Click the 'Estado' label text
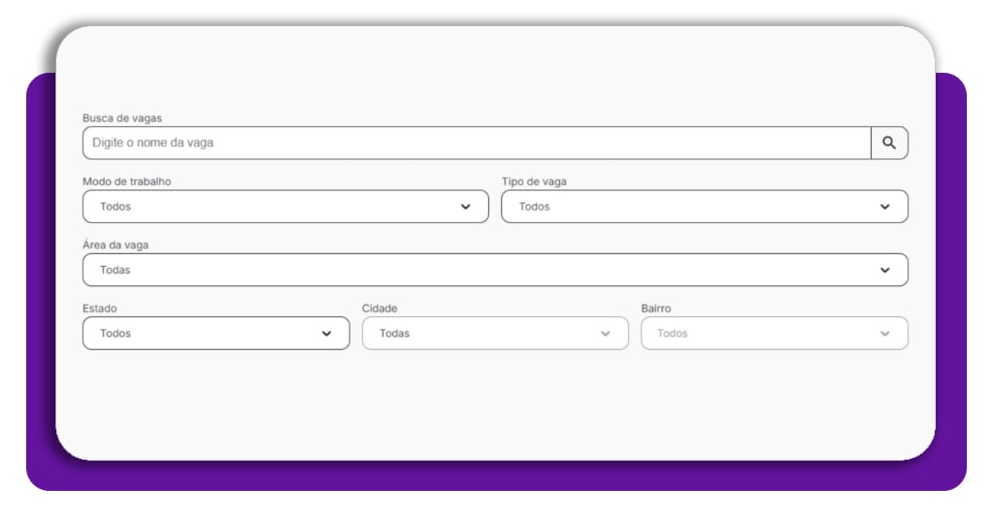This screenshot has width=994, height=520. [x=100, y=309]
